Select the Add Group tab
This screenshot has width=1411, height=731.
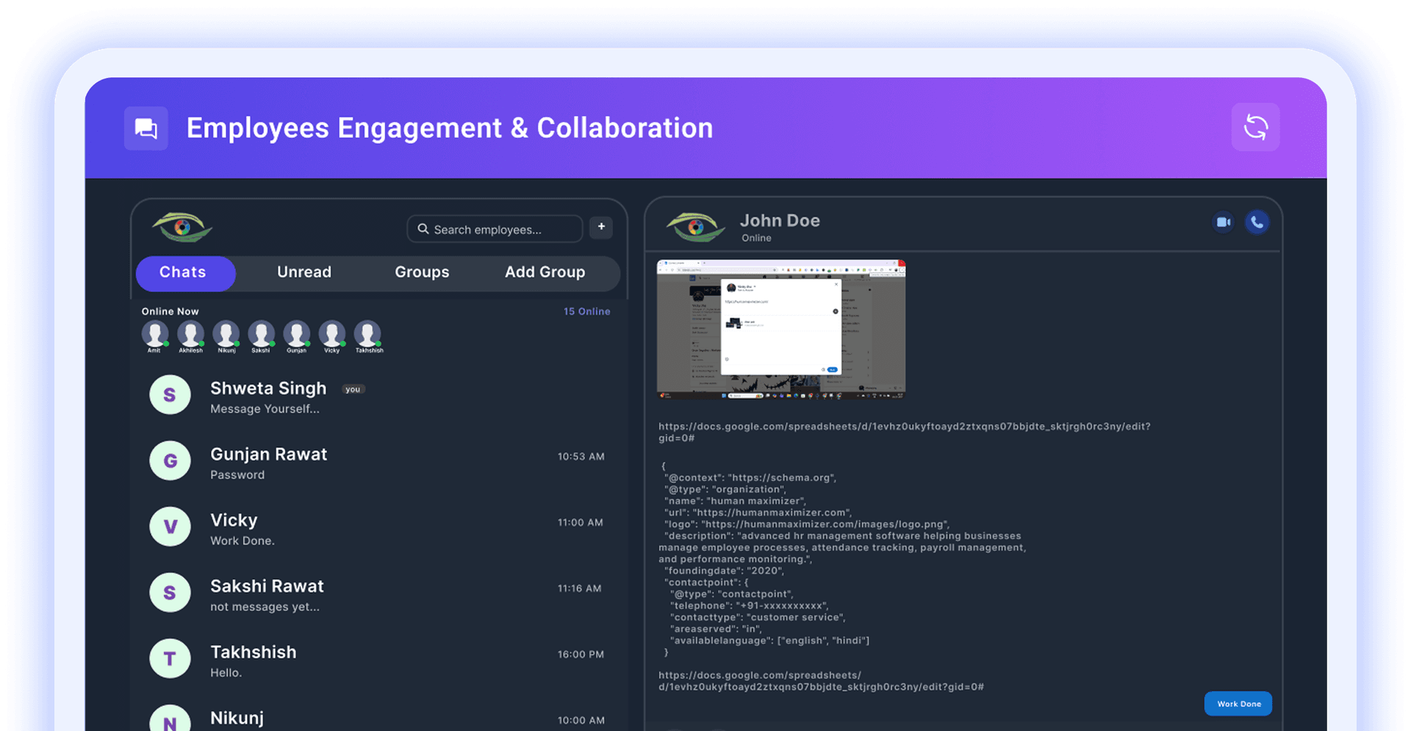(545, 273)
